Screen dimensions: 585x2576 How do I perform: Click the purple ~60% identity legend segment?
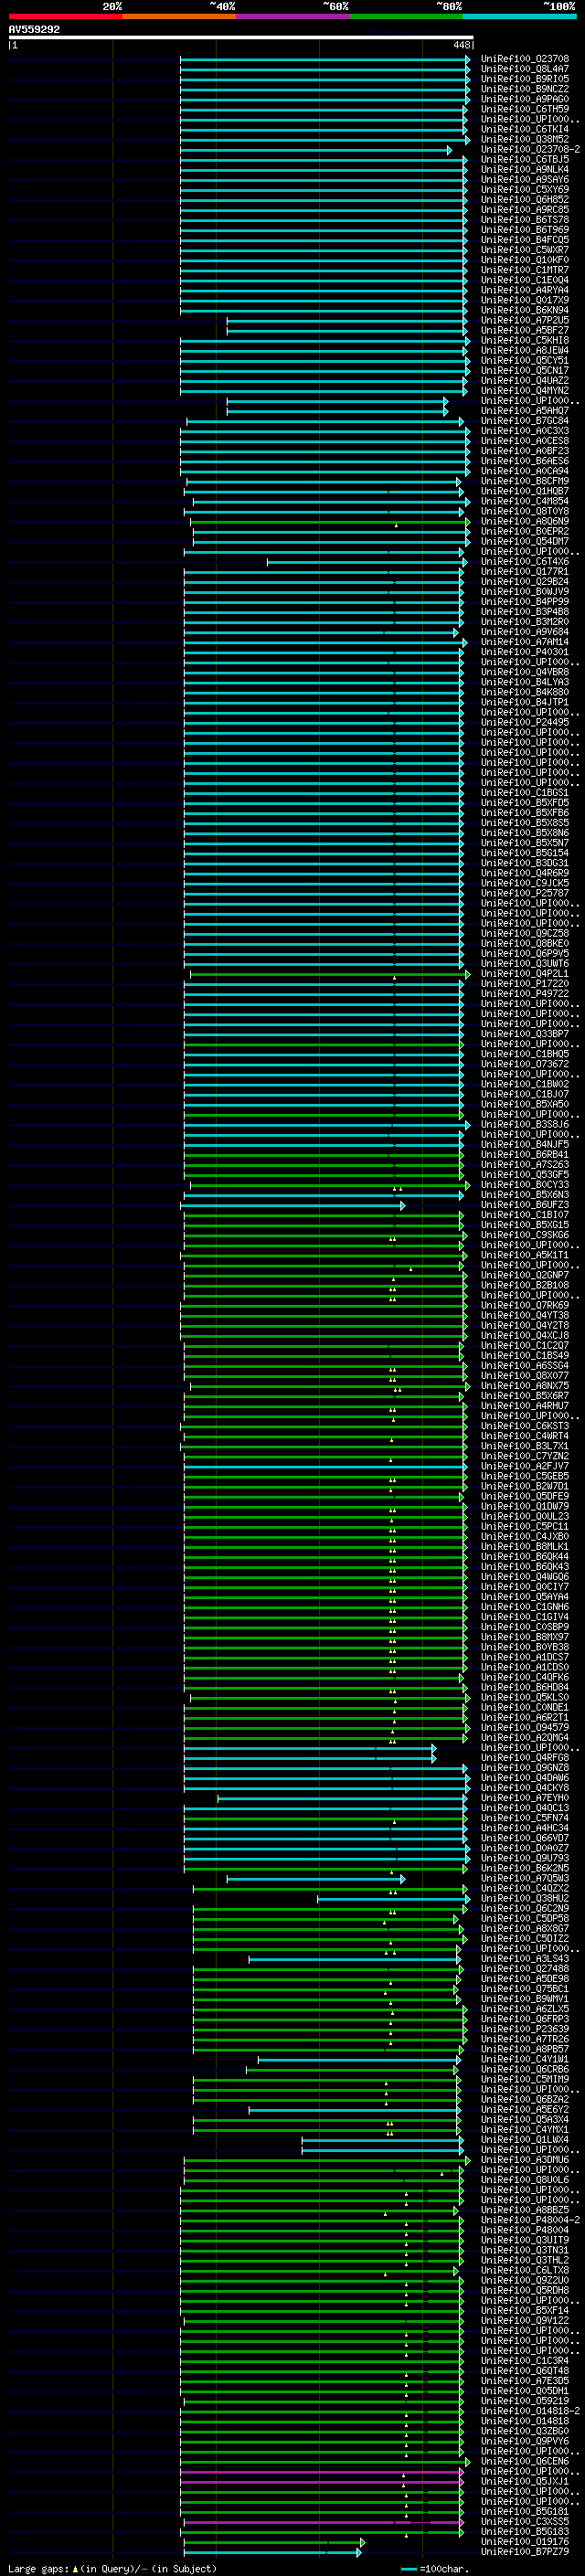pyautogui.click(x=293, y=16)
